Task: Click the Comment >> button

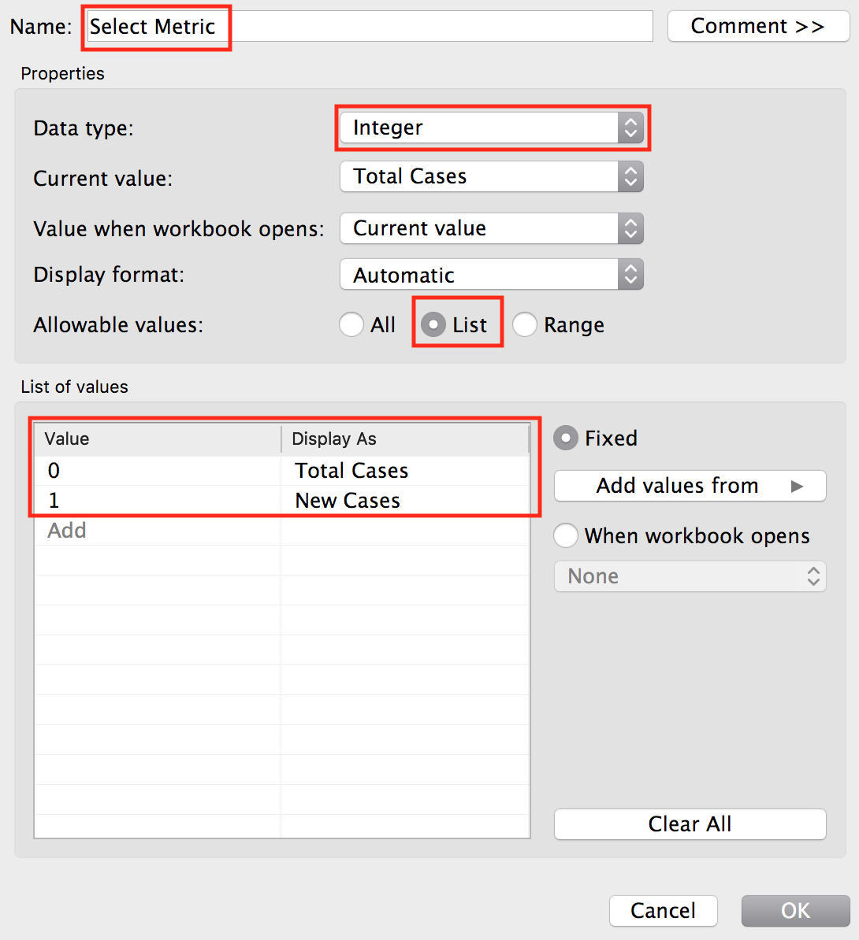Action: (x=757, y=25)
